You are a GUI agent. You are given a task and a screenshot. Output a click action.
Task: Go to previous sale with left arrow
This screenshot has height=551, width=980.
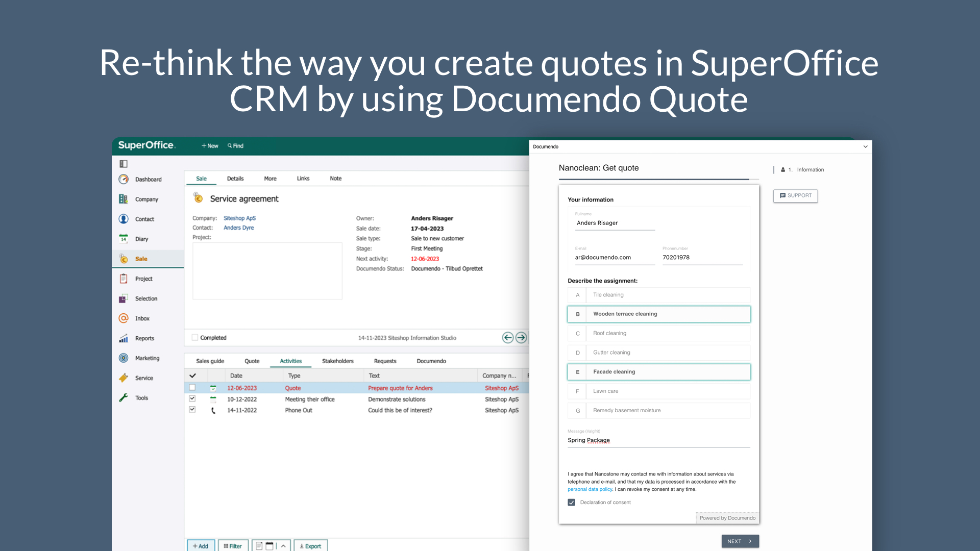(507, 338)
